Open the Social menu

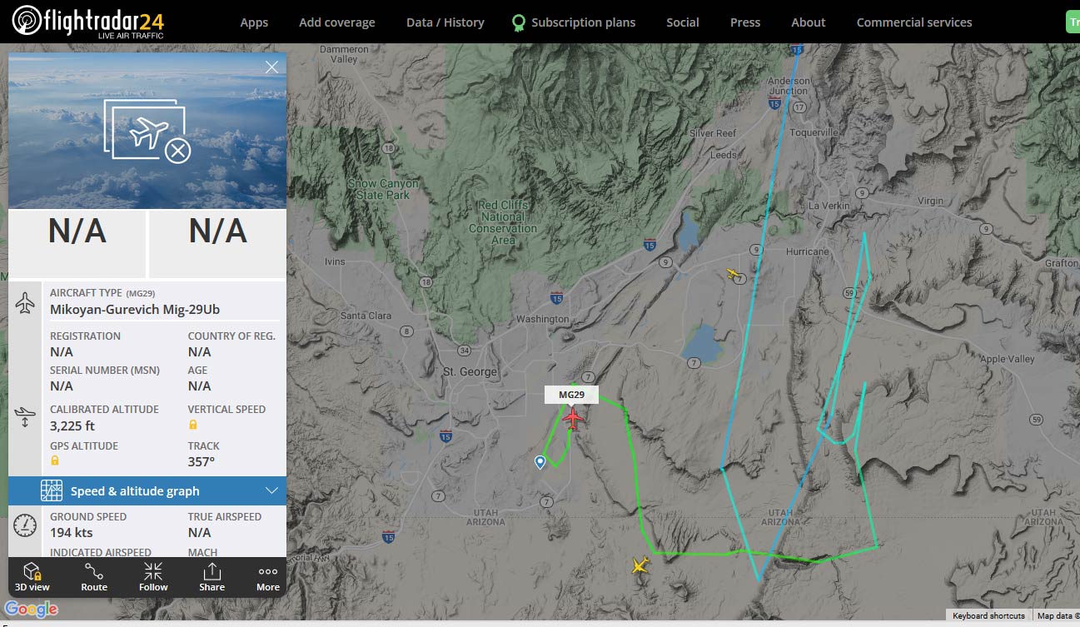pyautogui.click(x=683, y=22)
